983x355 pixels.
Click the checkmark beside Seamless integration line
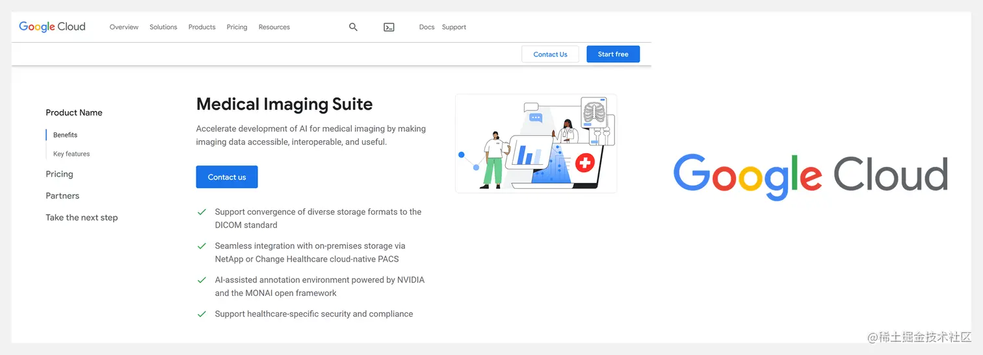[202, 246]
